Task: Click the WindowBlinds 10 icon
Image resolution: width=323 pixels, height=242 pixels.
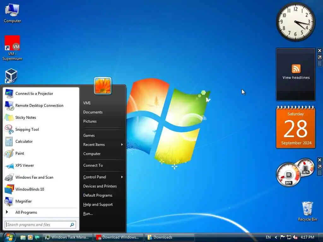Action: coord(9,189)
